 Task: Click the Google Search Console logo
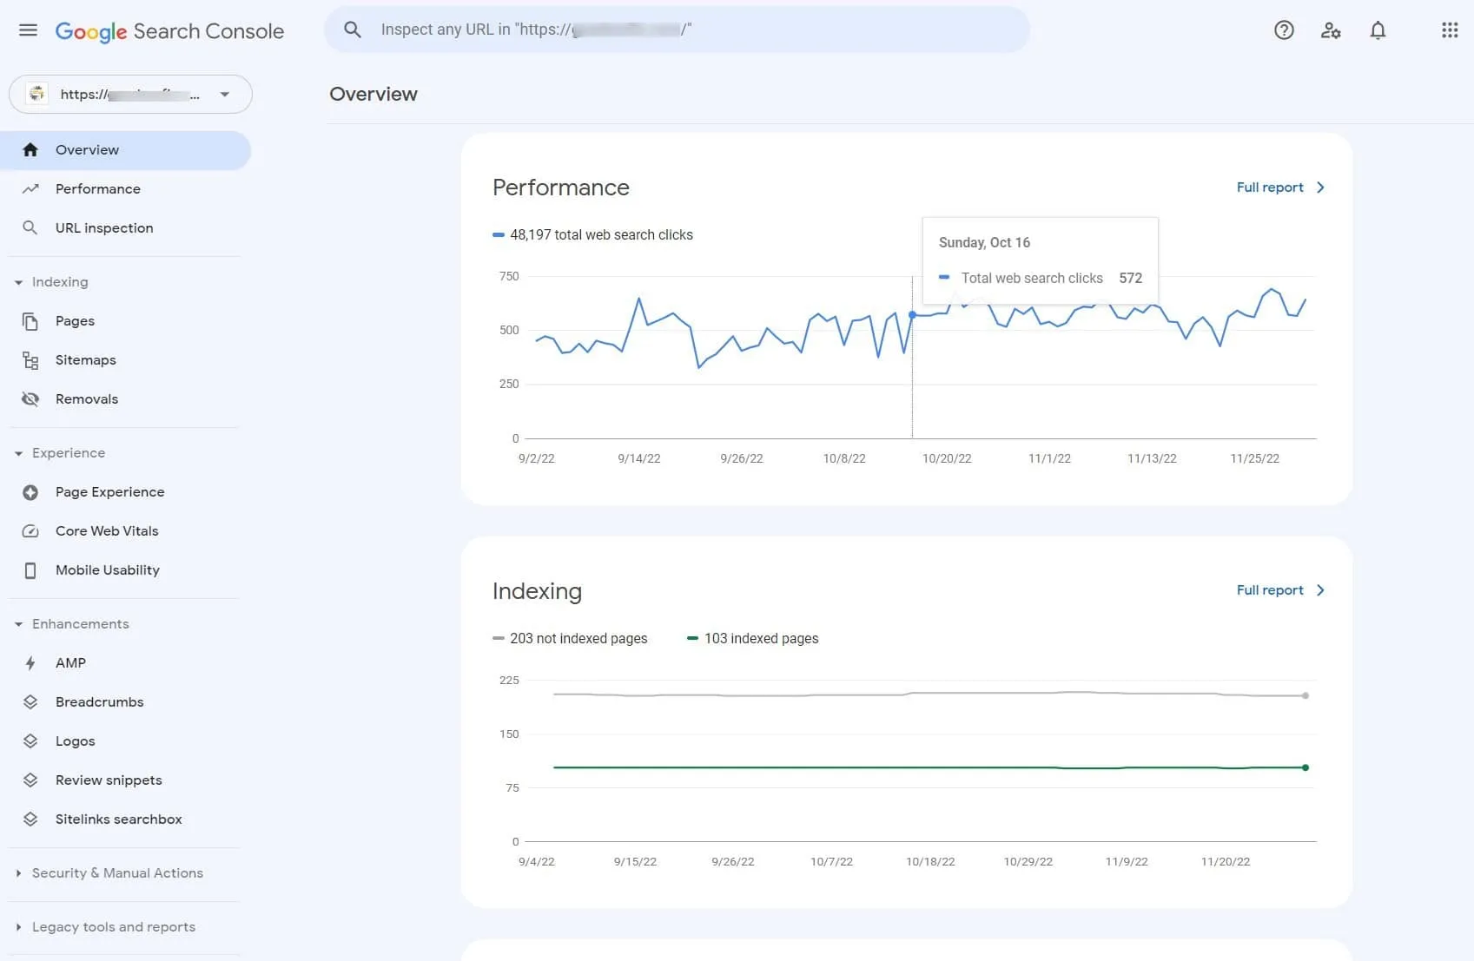[x=169, y=31]
